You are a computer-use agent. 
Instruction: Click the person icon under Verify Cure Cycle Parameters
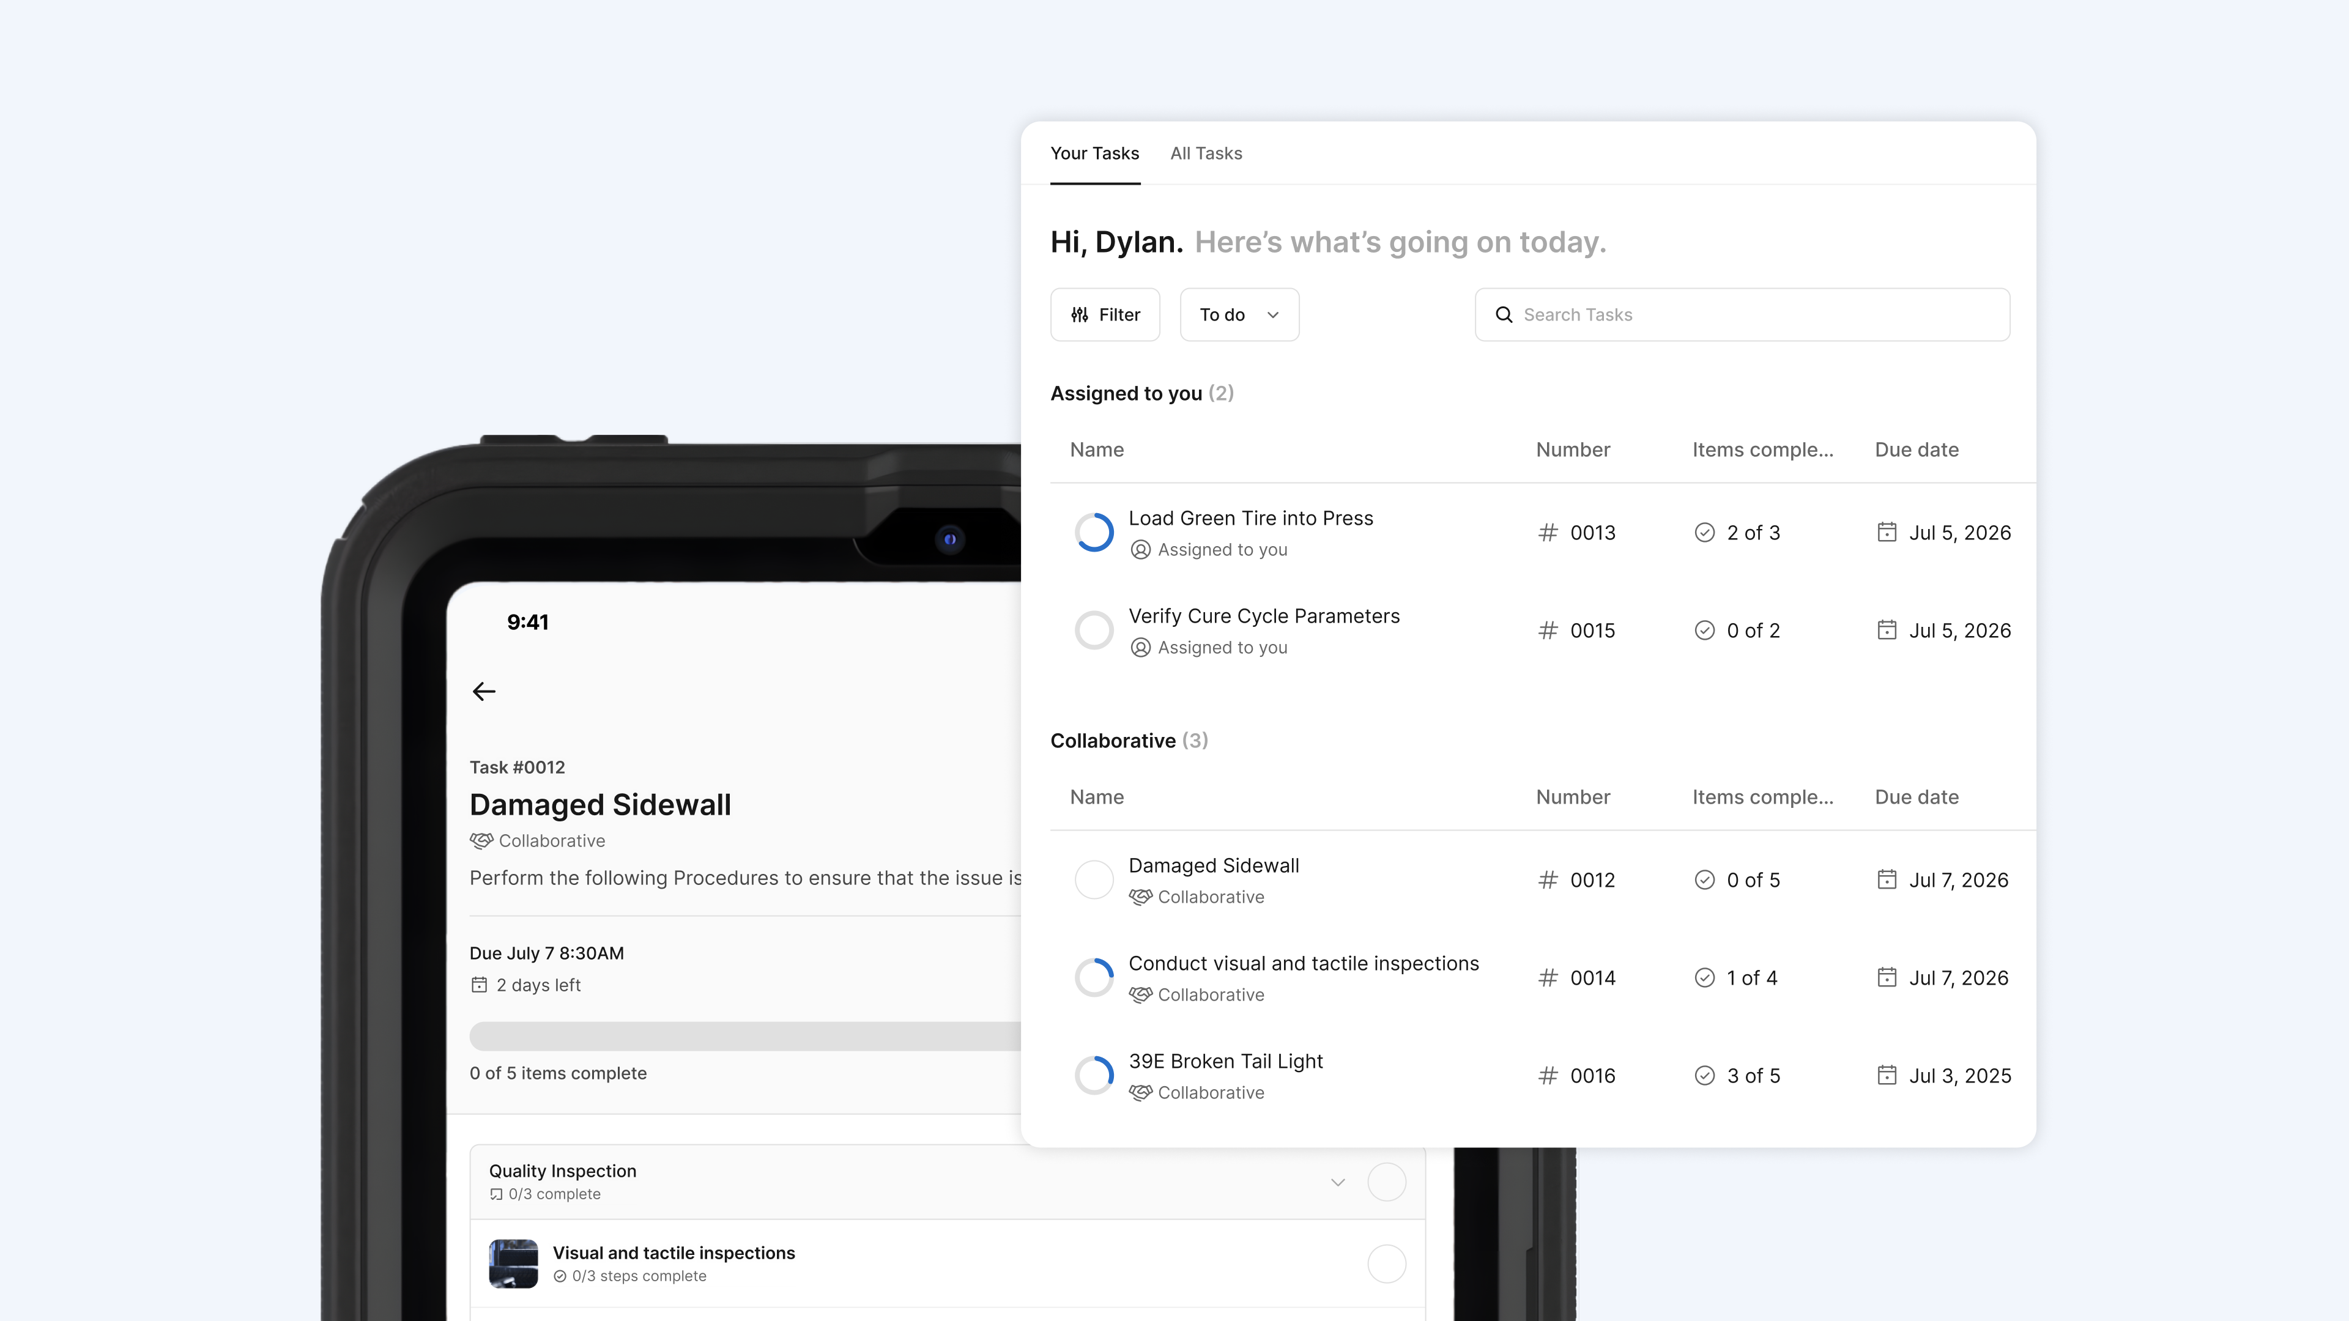point(1140,647)
